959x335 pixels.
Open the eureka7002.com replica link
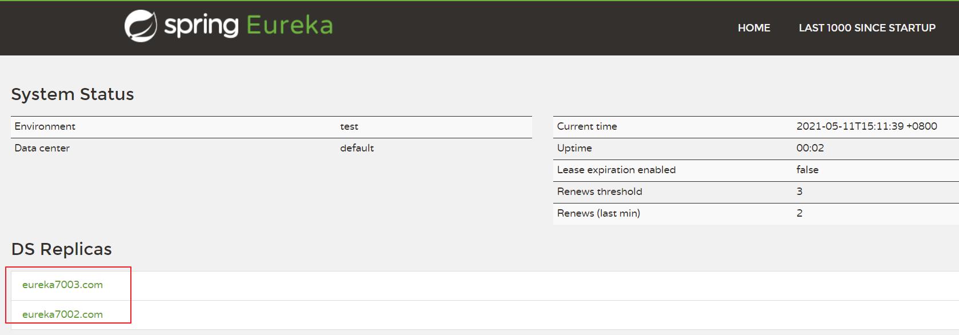pos(63,314)
